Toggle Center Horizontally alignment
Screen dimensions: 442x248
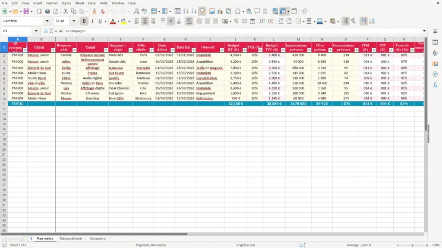(145, 21)
